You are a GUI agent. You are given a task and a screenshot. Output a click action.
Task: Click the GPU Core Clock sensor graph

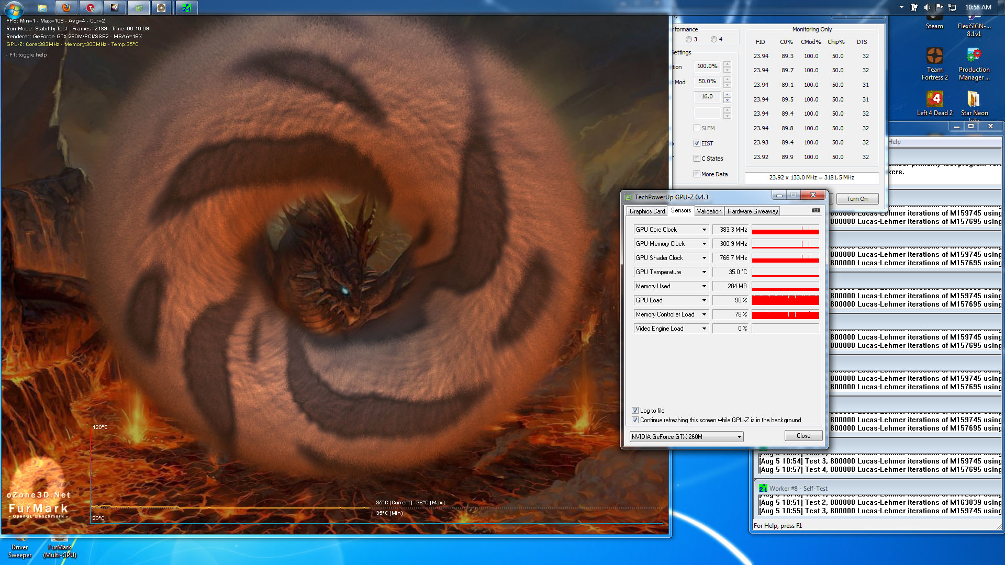pos(785,230)
